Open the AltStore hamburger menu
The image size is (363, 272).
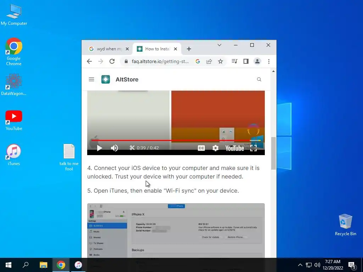coord(91,79)
